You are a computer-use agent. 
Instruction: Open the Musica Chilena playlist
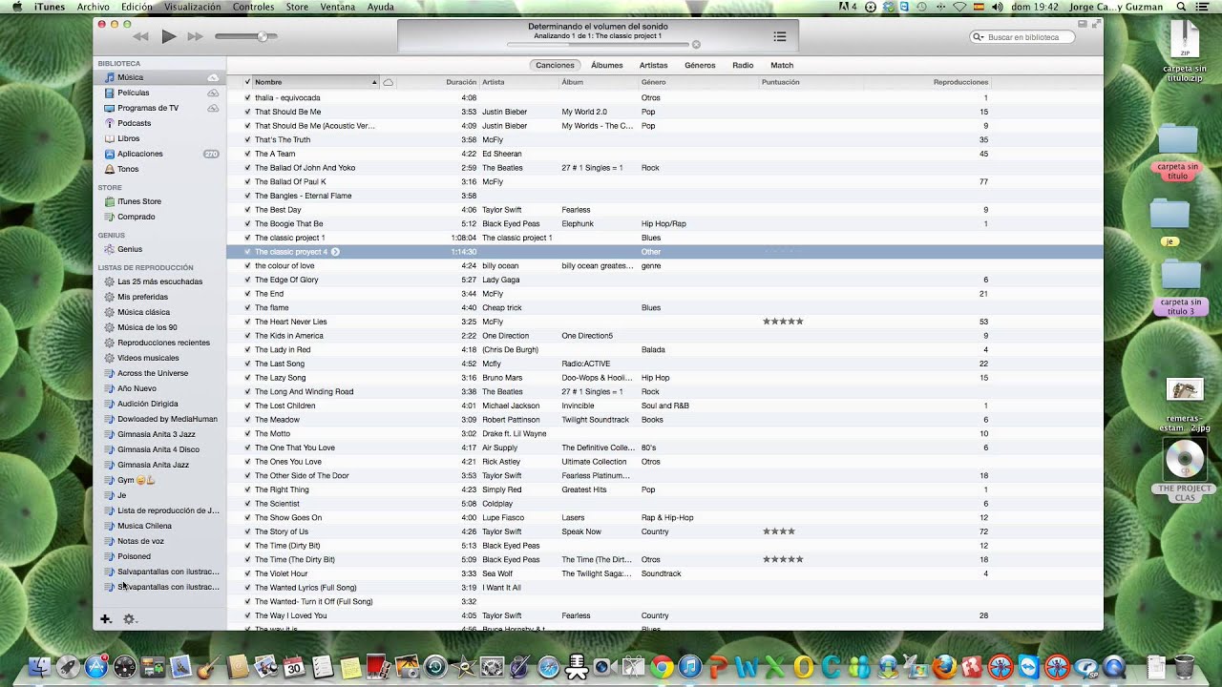pyautogui.click(x=159, y=526)
